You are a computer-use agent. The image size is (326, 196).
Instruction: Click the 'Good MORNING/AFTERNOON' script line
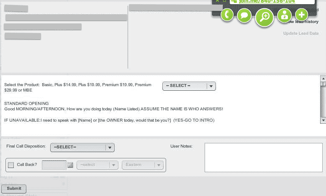[x=113, y=109]
